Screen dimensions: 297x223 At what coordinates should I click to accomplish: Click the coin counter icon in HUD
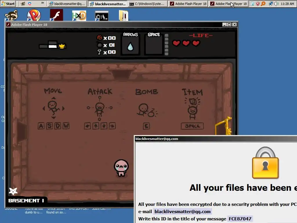point(99,37)
